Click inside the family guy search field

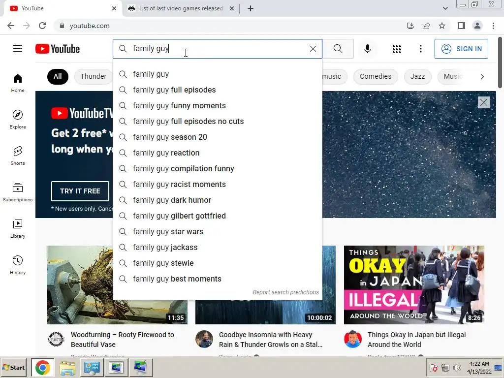[219, 49]
